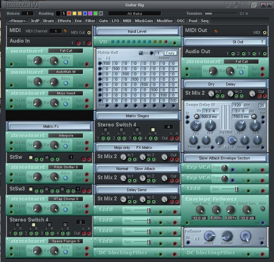Select switch 4 button in middle Stereo Switch 4

tap(153, 130)
